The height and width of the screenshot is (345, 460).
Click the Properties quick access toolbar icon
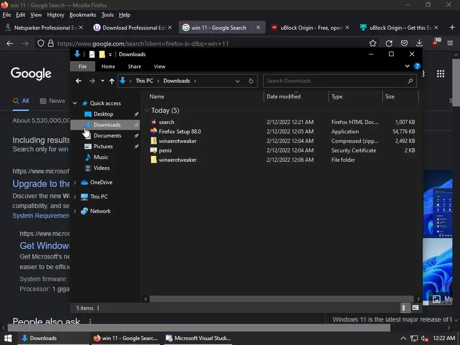pyautogui.click(x=92, y=54)
